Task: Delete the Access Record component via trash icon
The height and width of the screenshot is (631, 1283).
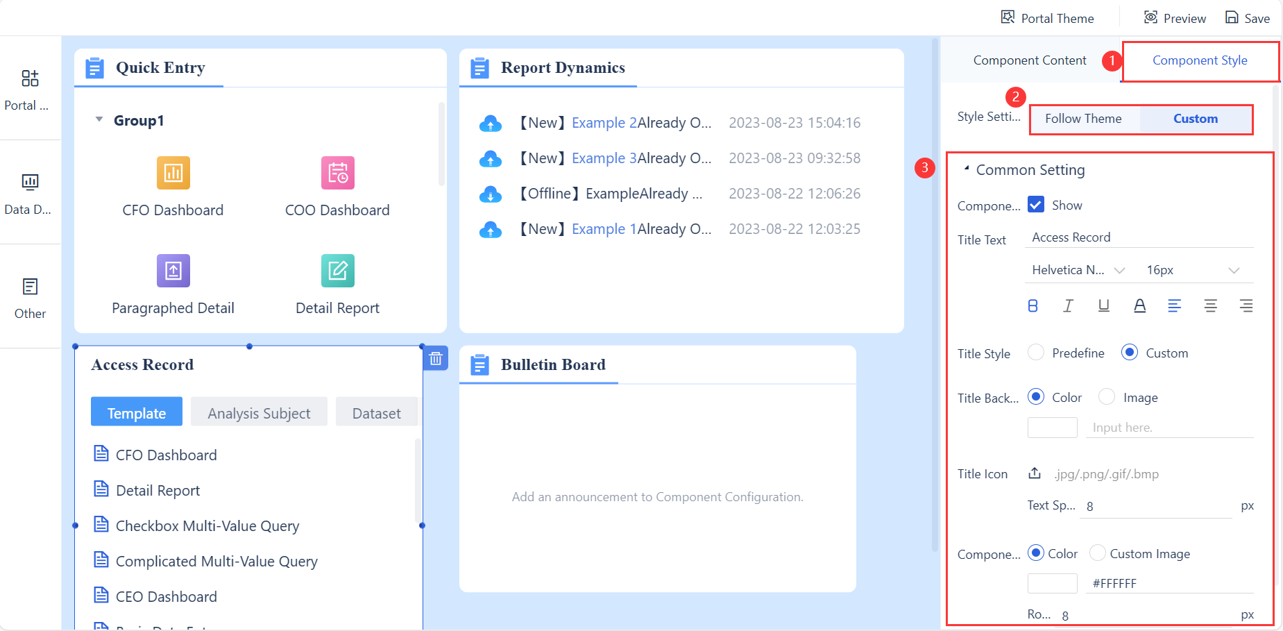Action: click(x=436, y=358)
